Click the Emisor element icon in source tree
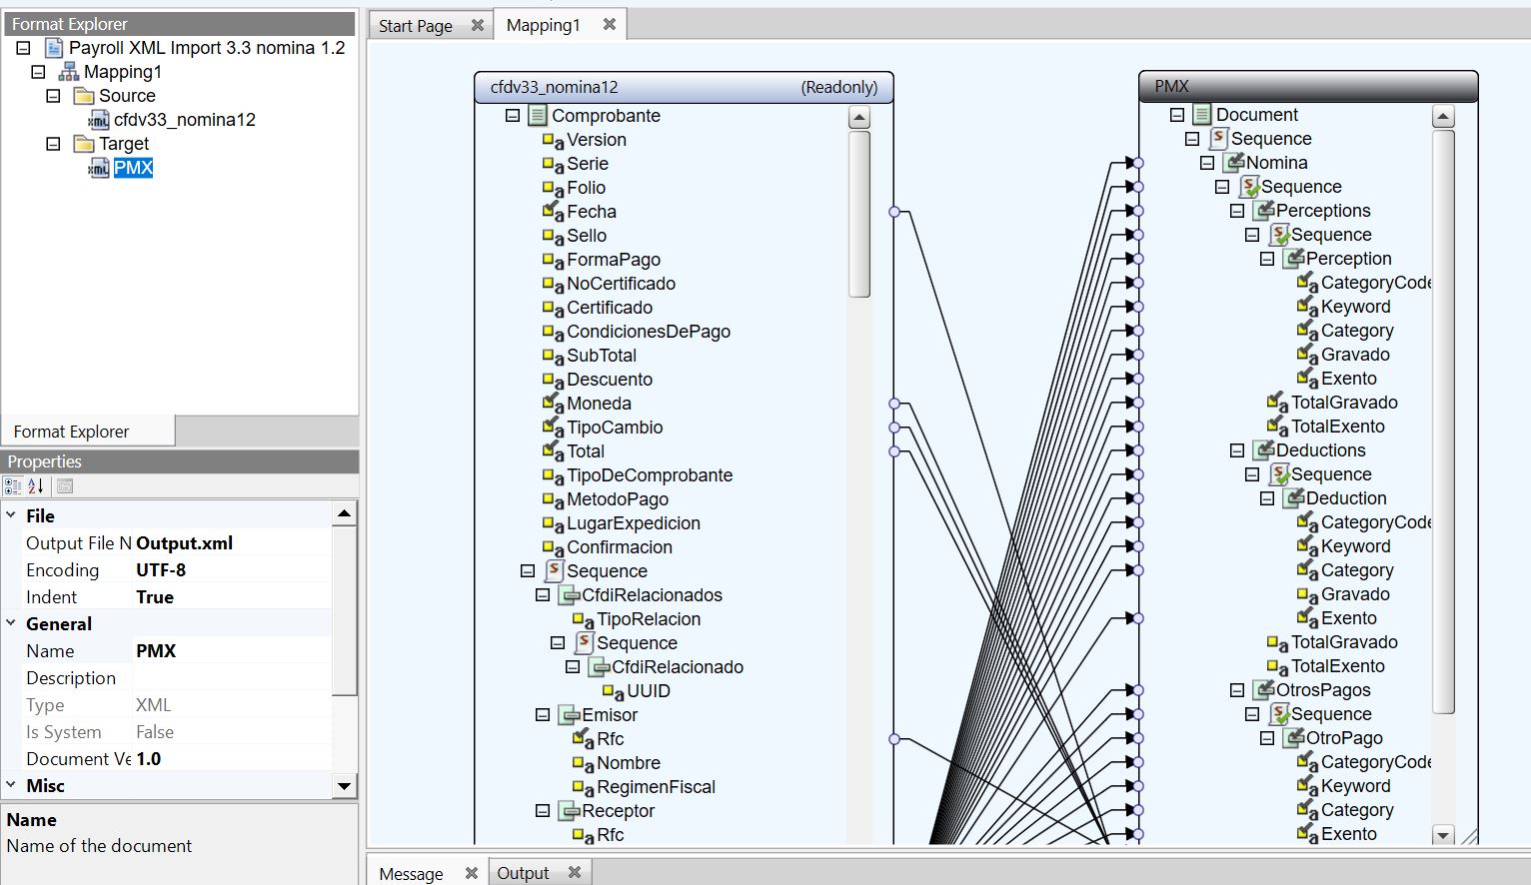This screenshot has width=1531, height=885. 569,715
